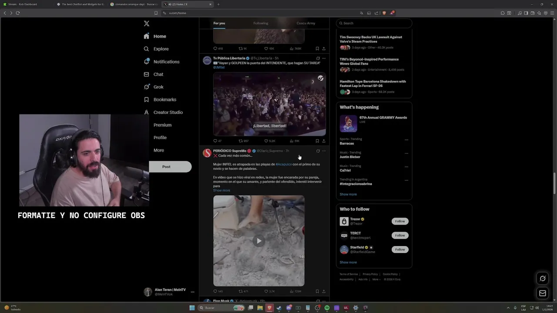Go to Premium page
Viewport: 557px width, 313px height.
coord(162,125)
